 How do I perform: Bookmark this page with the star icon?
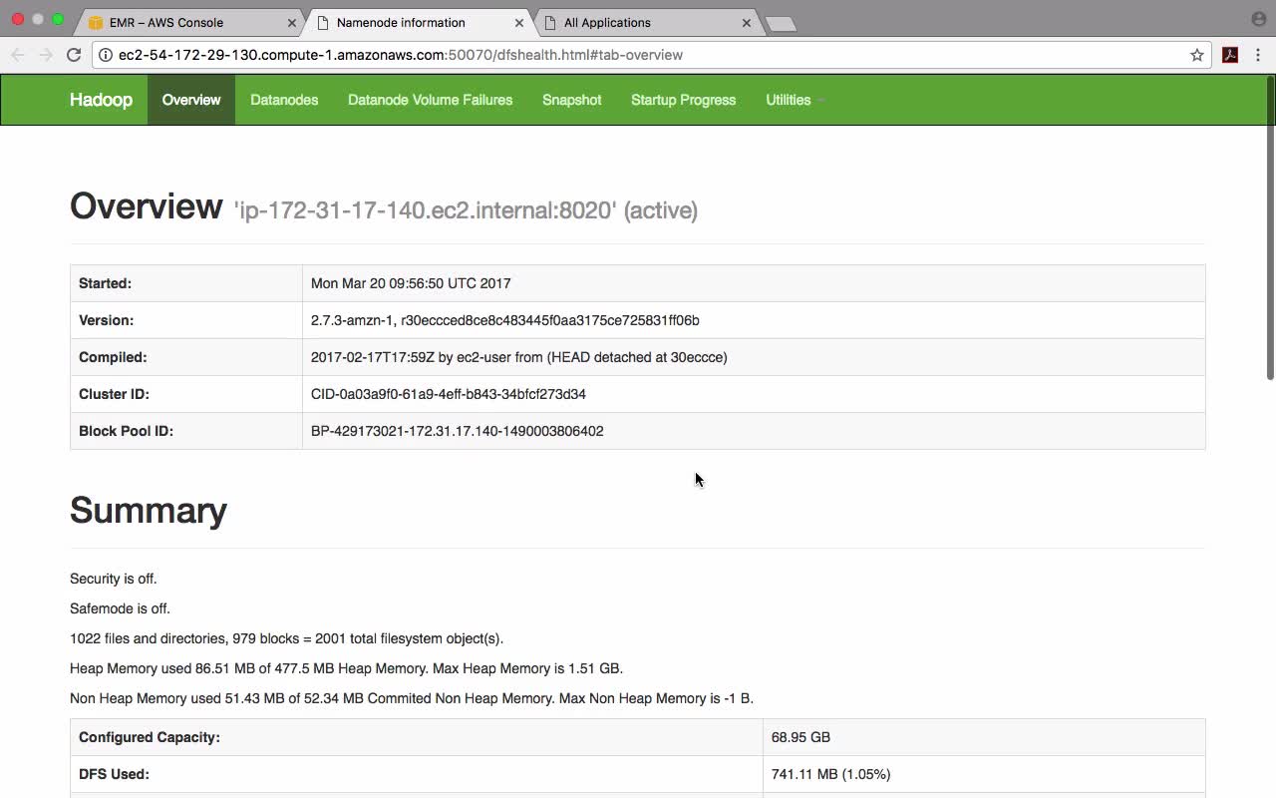1197,55
